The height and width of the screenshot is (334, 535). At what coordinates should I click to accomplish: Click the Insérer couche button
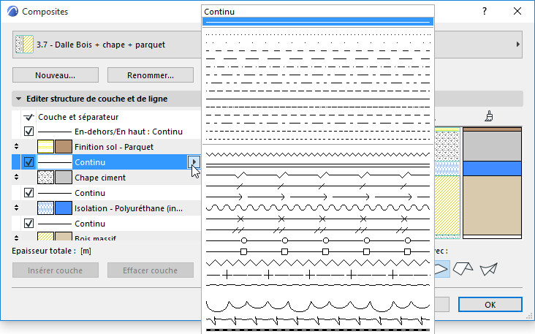pyautogui.click(x=56, y=270)
